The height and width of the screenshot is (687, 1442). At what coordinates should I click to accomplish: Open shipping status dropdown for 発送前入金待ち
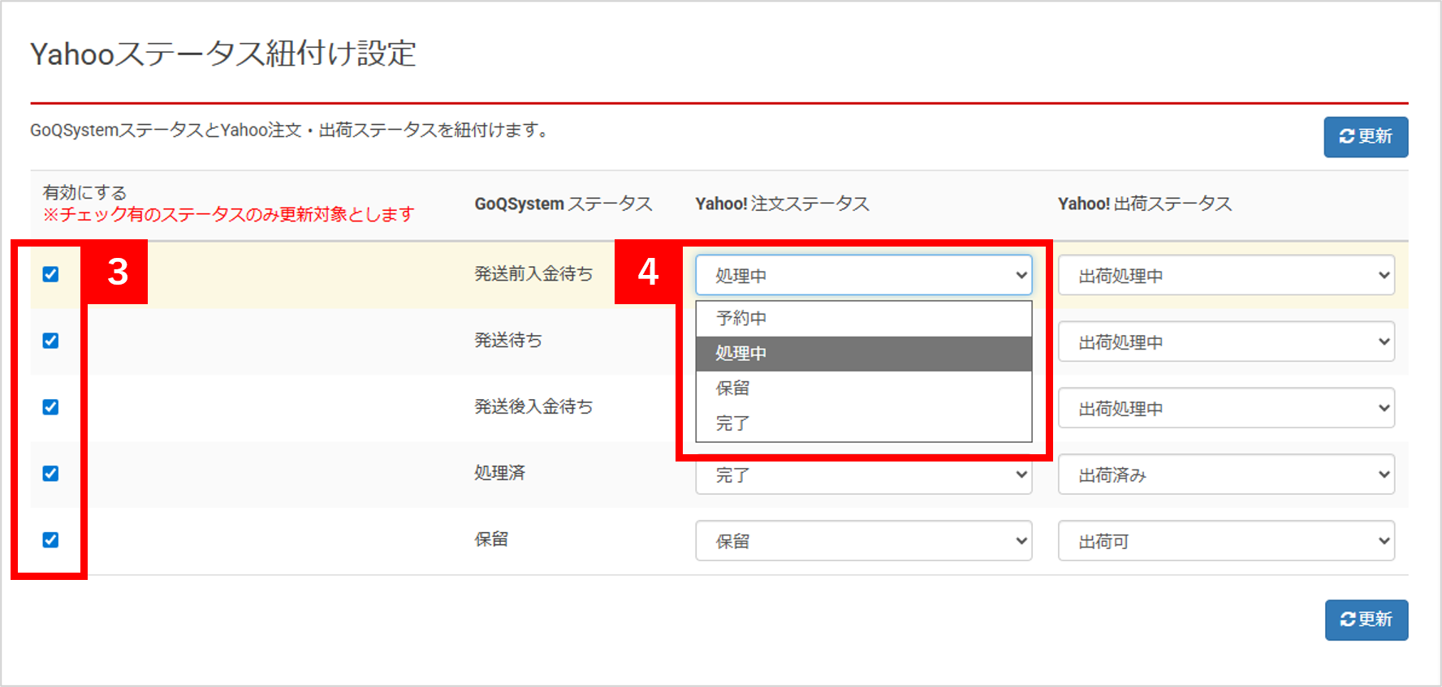[x=1225, y=276]
